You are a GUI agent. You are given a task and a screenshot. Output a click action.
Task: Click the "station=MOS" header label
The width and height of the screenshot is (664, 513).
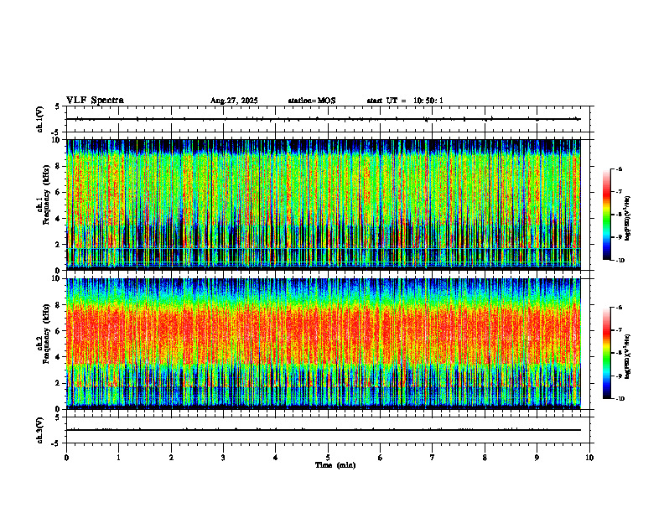click(x=312, y=101)
